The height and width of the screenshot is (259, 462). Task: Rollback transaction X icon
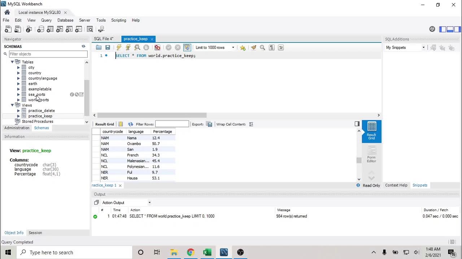point(178,47)
